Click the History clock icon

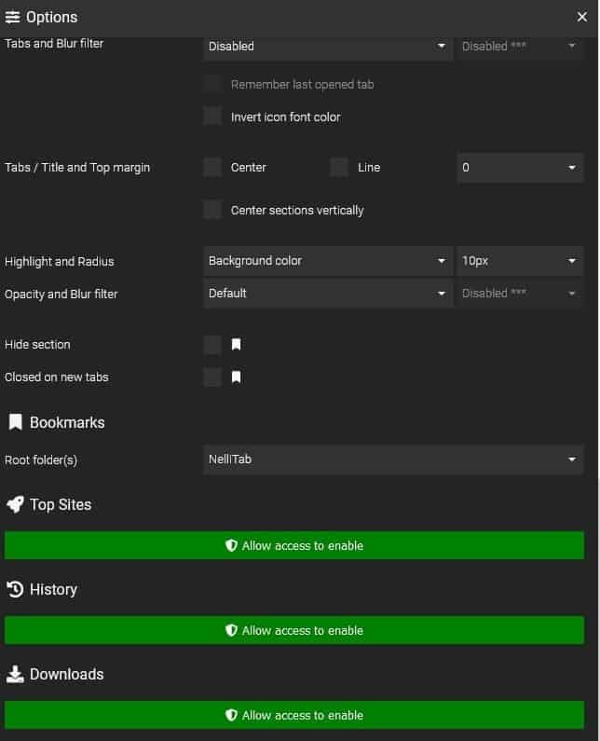coord(15,589)
